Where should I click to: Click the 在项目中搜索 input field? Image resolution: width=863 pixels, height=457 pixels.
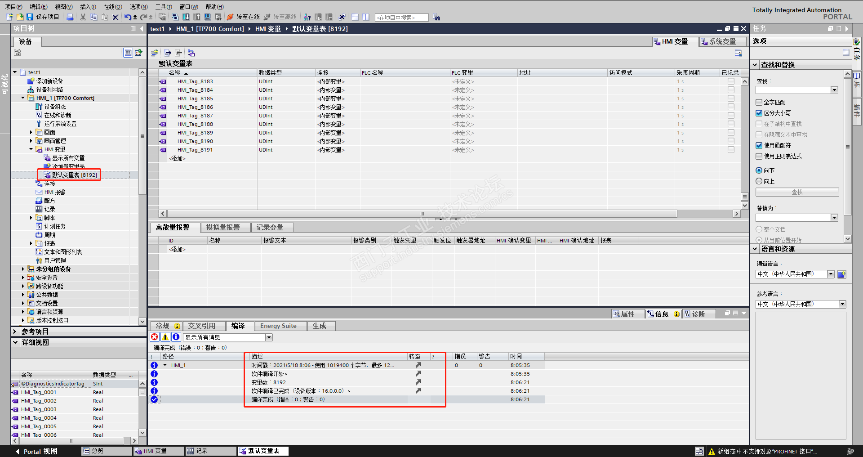pos(402,18)
